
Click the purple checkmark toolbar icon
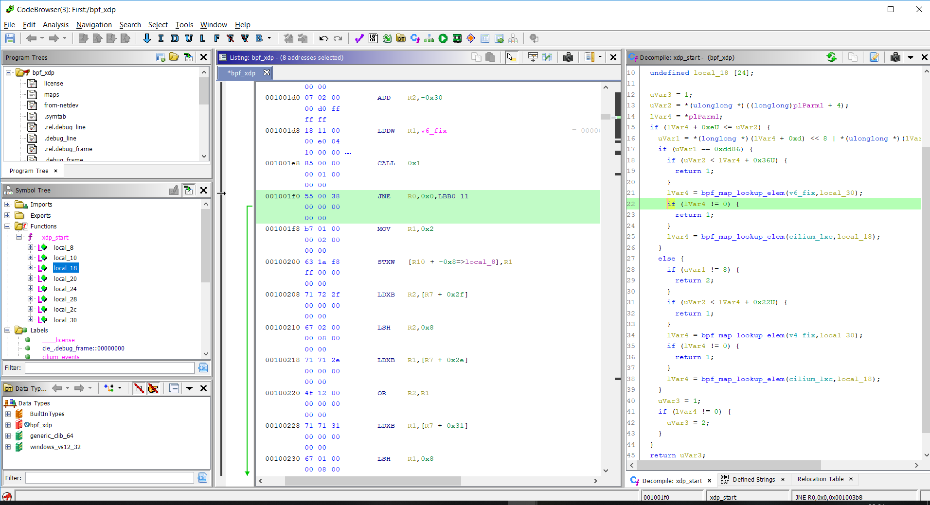[x=359, y=38]
